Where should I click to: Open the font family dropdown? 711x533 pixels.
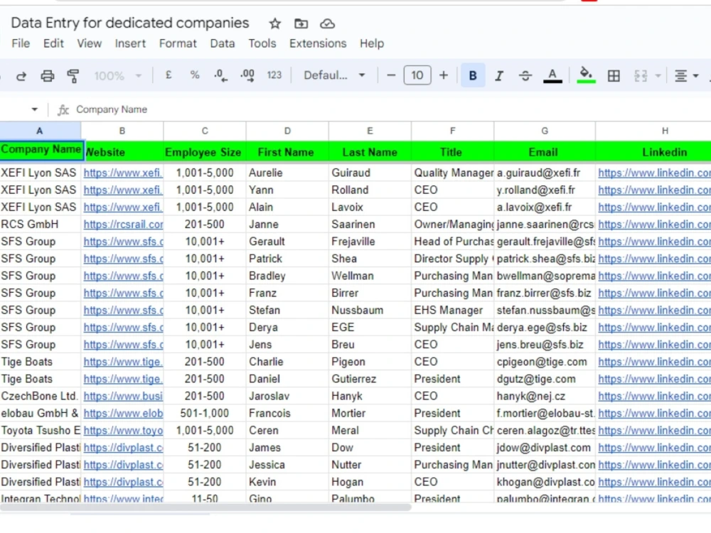(x=334, y=75)
